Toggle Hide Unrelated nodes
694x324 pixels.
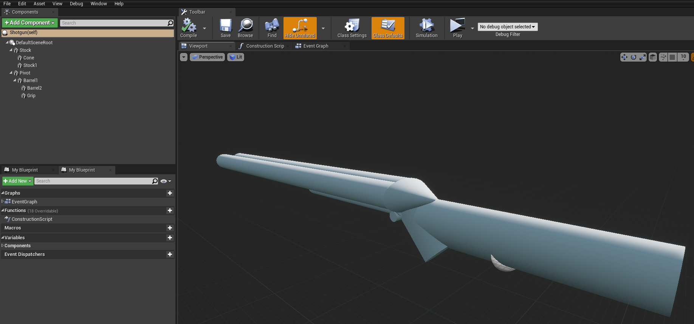300,28
